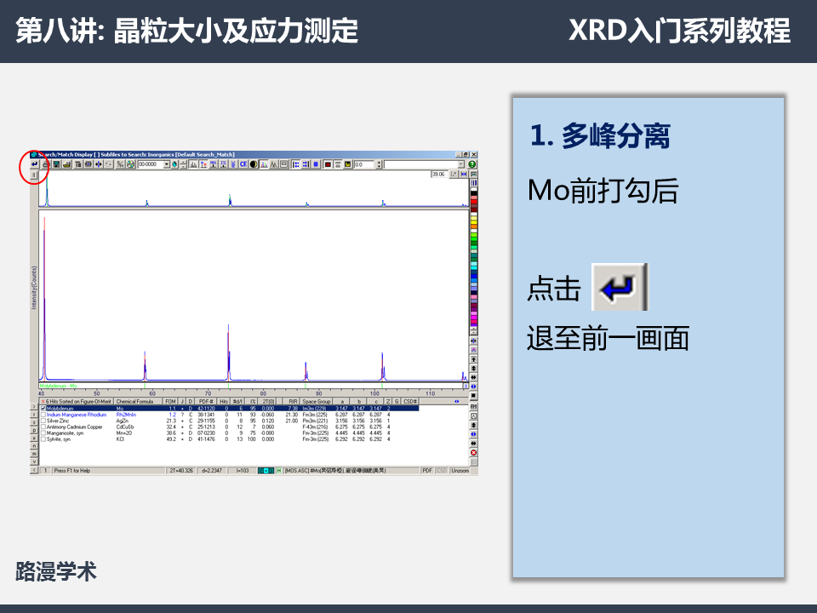Image resolution: width=817 pixels, height=613 pixels.
Task: Check the Manganosite, syn checkbox
Action: point(43,433)
